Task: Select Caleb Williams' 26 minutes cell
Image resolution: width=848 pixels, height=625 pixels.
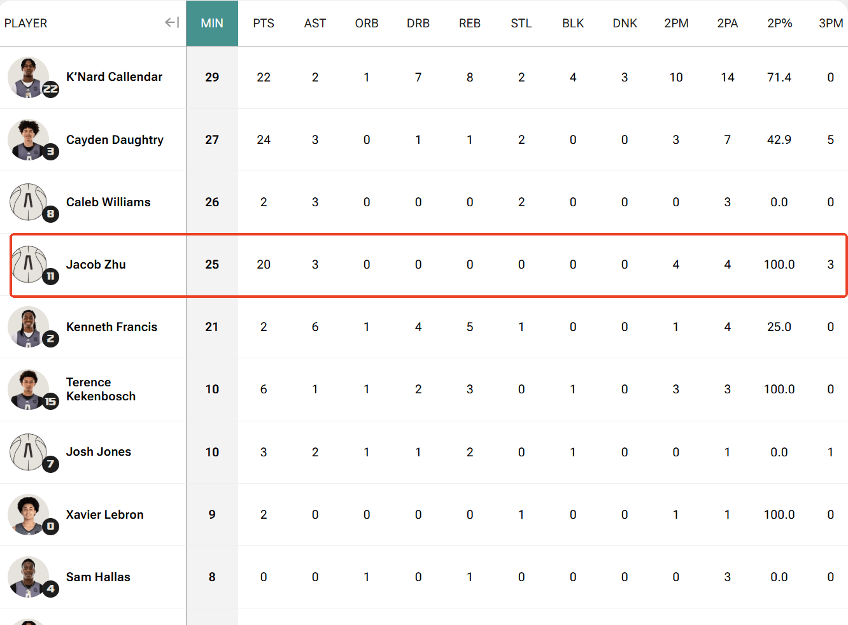Action: (212, 202)
